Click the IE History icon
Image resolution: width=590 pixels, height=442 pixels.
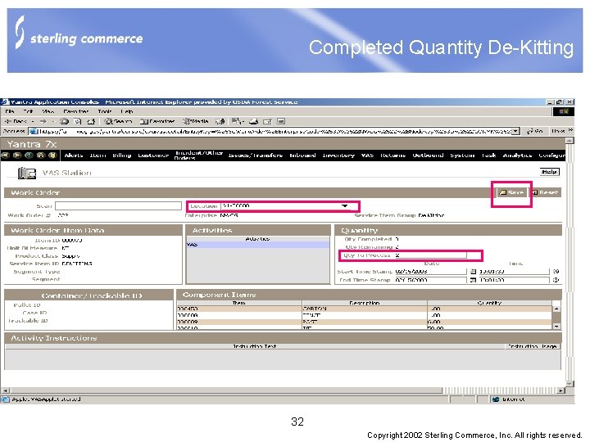[220, 121]
